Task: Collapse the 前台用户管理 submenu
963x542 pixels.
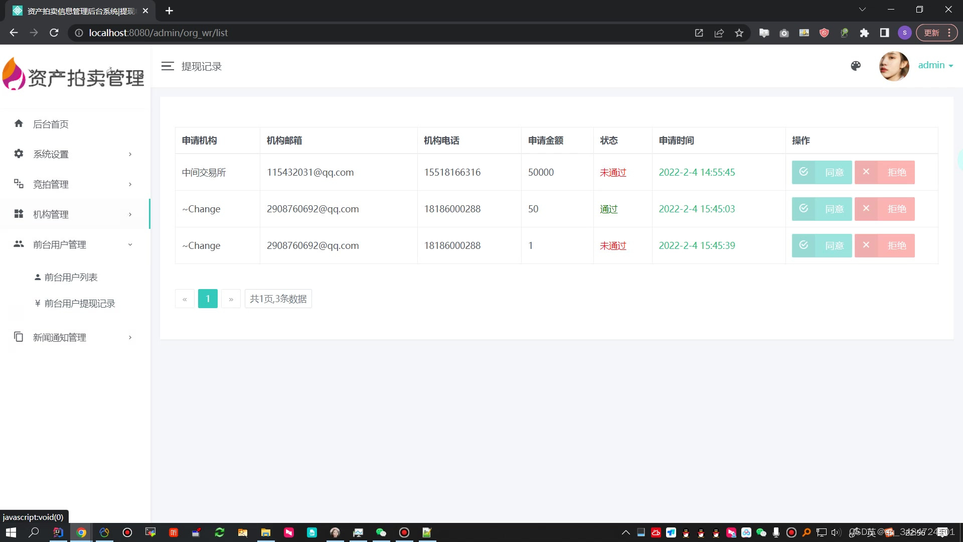Action: (x=130, y=244)
